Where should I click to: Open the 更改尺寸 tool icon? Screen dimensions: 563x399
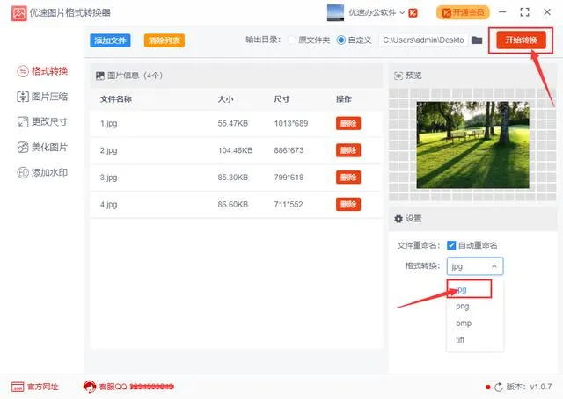(x=23, y=122)
